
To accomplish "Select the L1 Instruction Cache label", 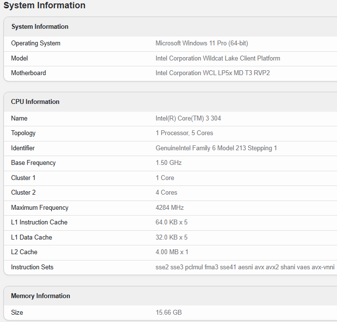I will (x=39, y=222).
